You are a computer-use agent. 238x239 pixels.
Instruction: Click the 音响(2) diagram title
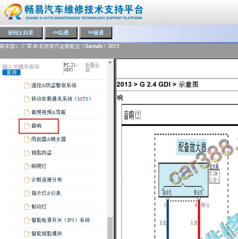pos(132,115)
